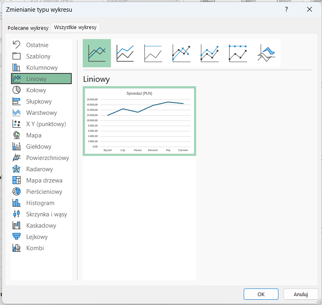Click the Sprzedaż (PLN) line chart preview
Viewport: 322px width, 305px height.
[139, 121]
